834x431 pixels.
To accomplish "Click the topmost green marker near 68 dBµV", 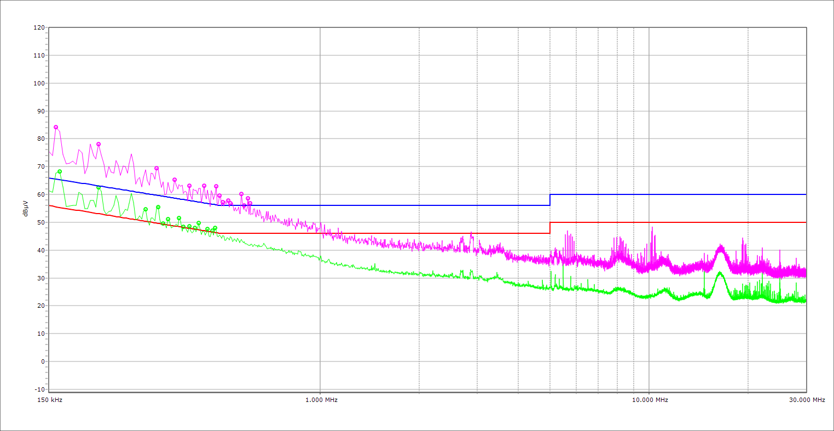I will pyautogui.click(x=60, y=171).
